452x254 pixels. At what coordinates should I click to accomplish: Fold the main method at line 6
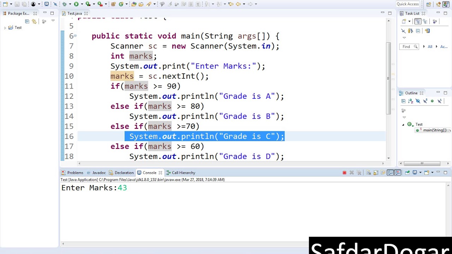coord(75,36)
